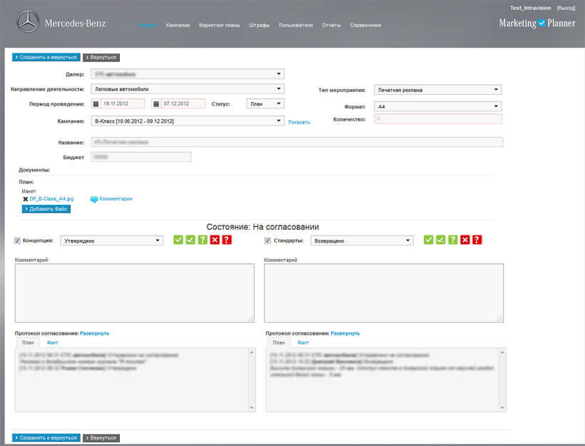
Task: Click the Комментарий text area under Стандарты
Action: [x=384, y=293]
